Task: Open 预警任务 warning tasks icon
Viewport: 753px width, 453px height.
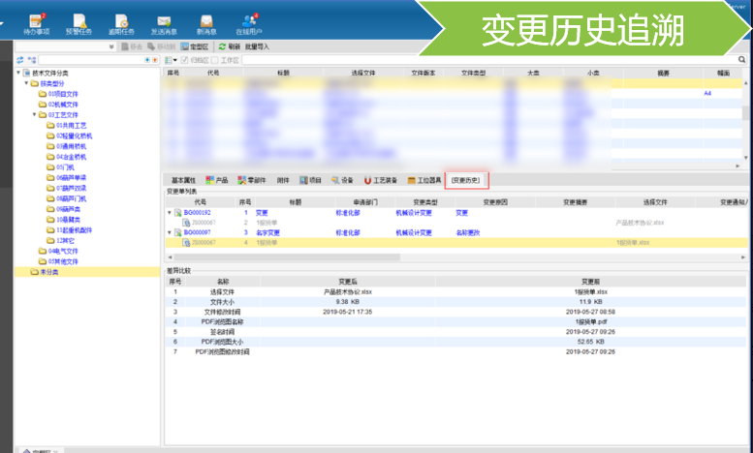Action: [79, 21]
